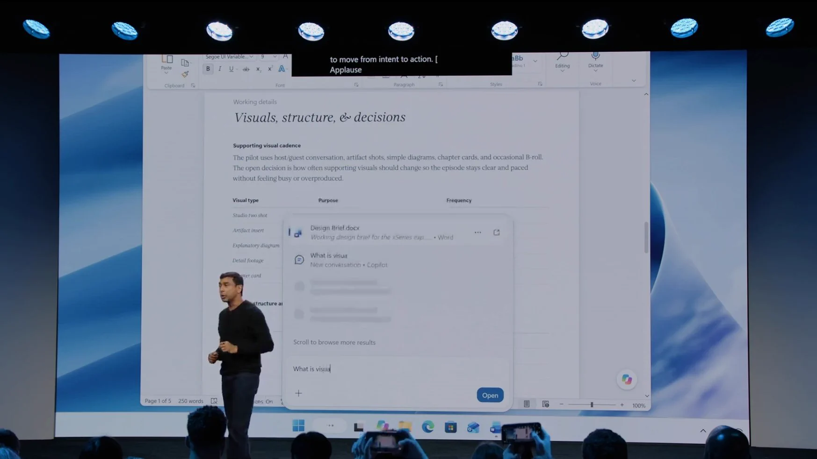The height and width of the screenshot is (459, 817).
Task: Click the proofing icon in status bar
Action: coord(214,401)
